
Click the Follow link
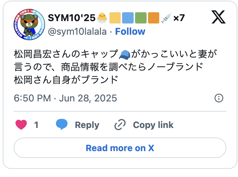pyautogui.click(x=130, y=32)
